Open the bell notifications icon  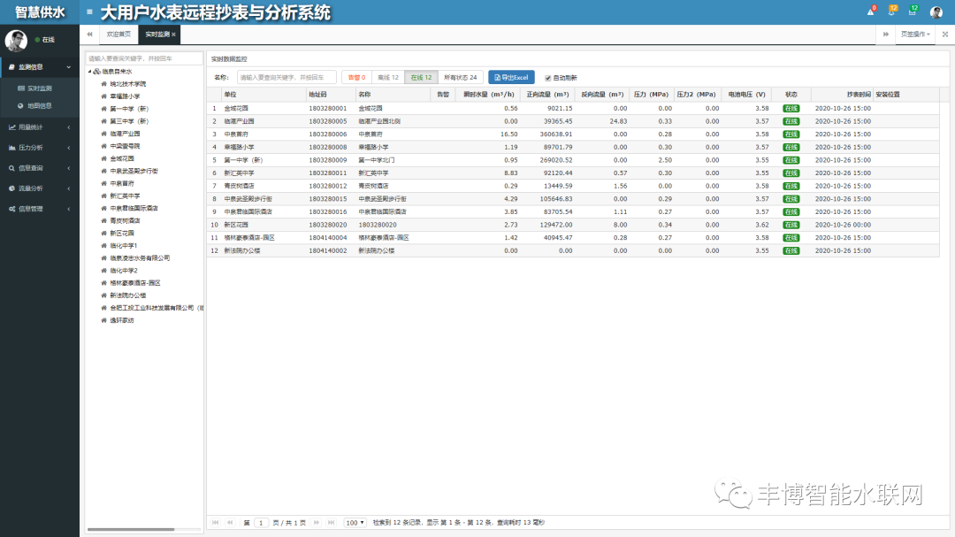tap(890, 12)
